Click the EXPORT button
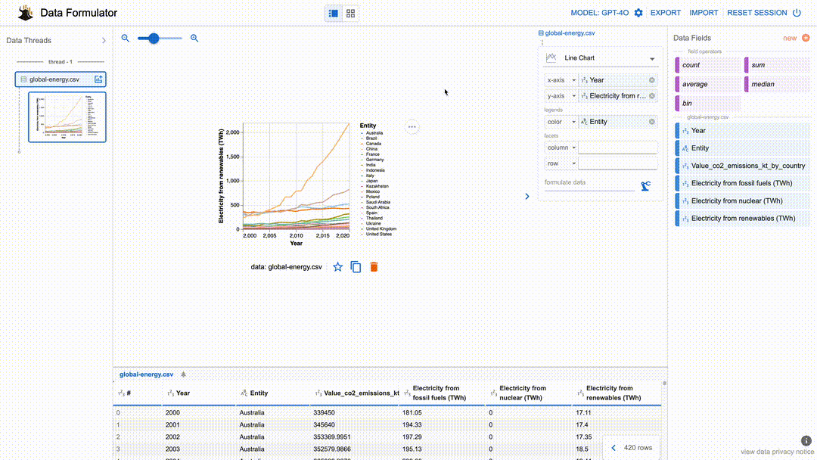 [x=666, y=13]
